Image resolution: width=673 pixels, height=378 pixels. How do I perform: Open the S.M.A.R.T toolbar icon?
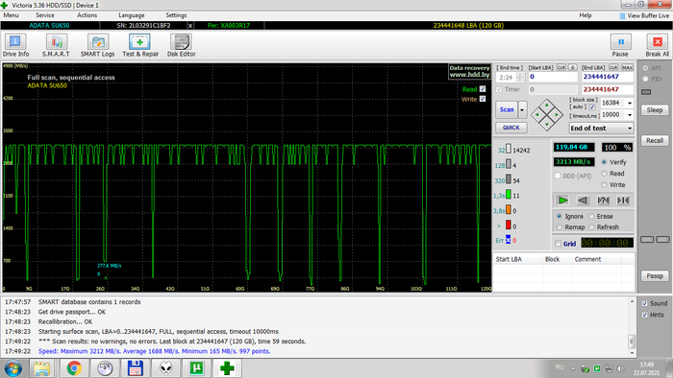click(56, 45)
